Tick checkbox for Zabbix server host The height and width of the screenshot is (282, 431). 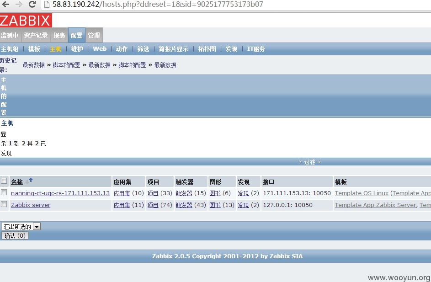pos(4,204)
